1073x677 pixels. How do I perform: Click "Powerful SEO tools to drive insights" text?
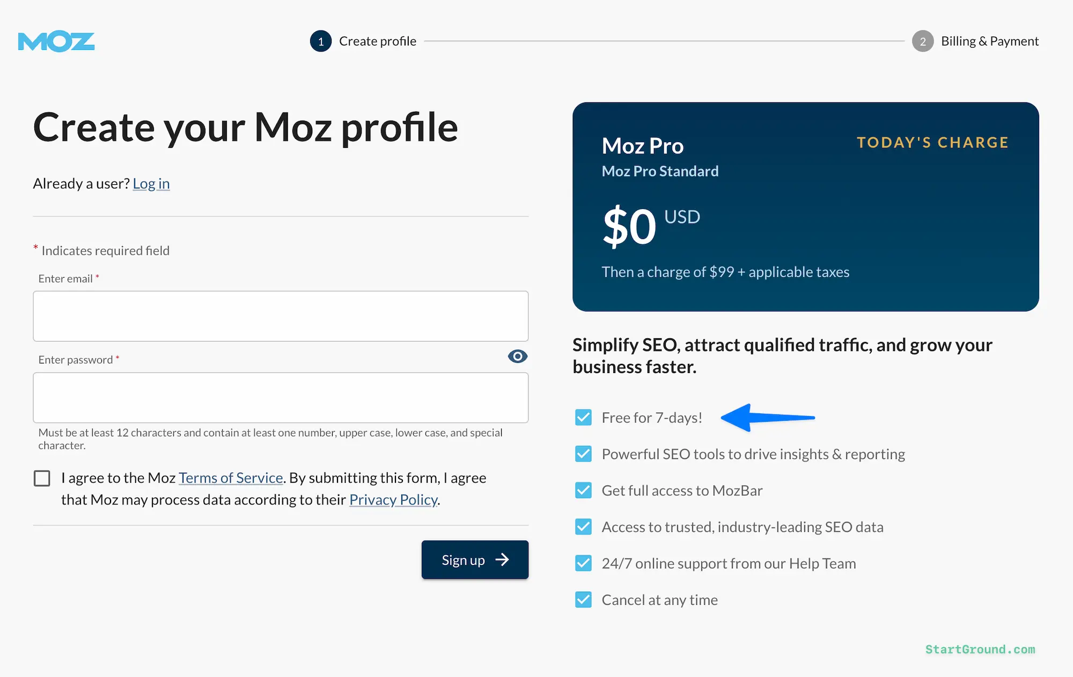tap(753, 454)
